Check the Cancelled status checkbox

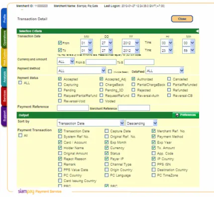169,79
